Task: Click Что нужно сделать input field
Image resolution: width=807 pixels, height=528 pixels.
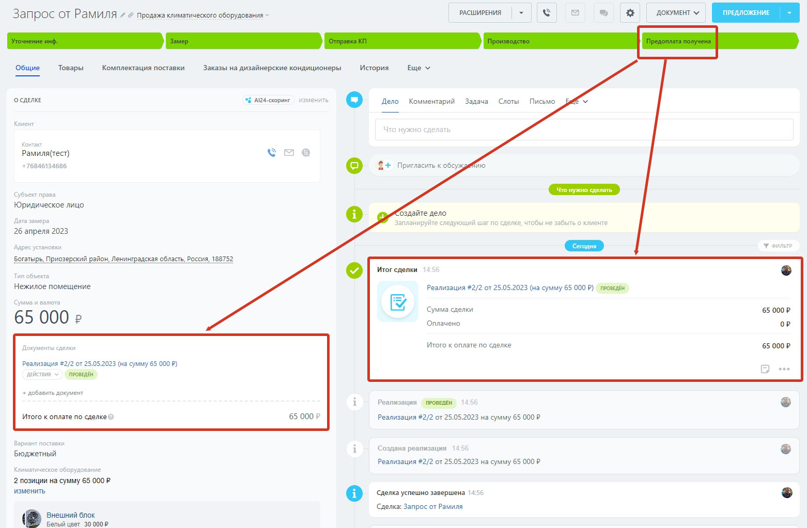Action: pos(584,130)
